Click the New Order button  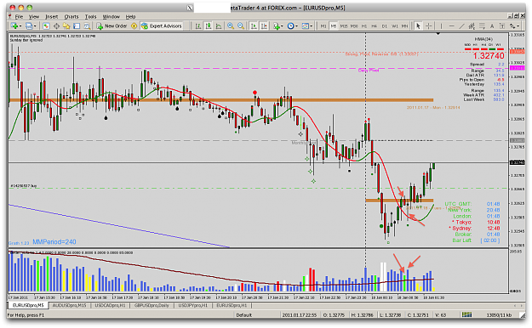(x=112, y=26)
